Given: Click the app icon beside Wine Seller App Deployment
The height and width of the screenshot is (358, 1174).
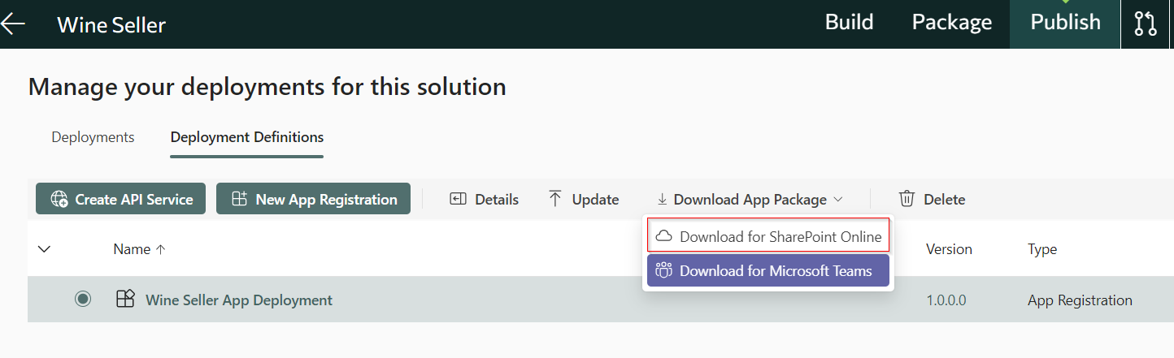Looking at the screenshot, I should [x=125, y=300].
